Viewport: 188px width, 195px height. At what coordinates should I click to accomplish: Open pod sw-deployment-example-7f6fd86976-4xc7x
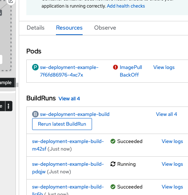69,71
